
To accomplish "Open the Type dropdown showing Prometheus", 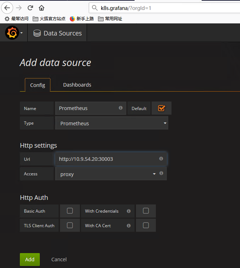I will (111, 123).
